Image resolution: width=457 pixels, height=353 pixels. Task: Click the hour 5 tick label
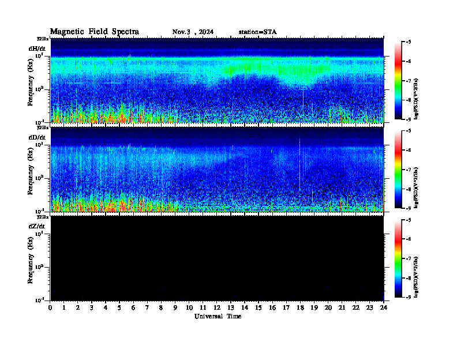[x=119, y=307]
